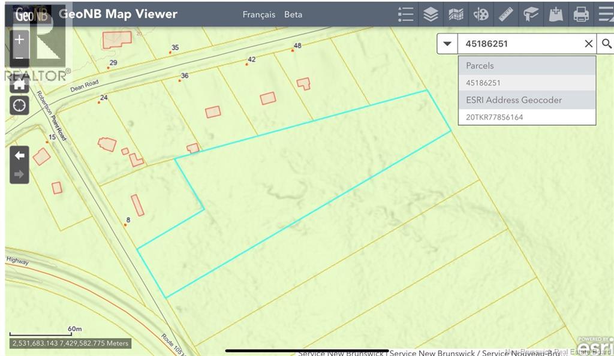This screenshot has width=614, height=356.
Task: Open the draw palette tool
Action: tap(481, 14)
